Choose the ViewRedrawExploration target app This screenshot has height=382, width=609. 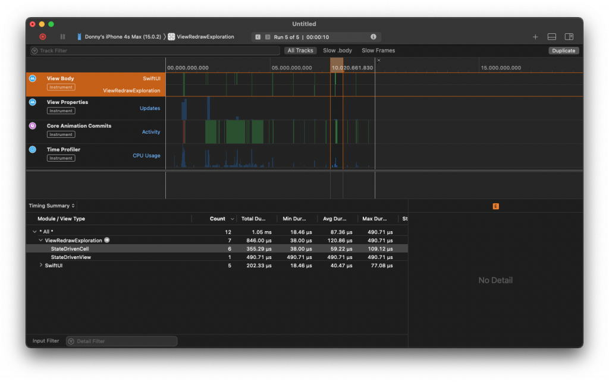pyautogui.click(x=205, y=37)
